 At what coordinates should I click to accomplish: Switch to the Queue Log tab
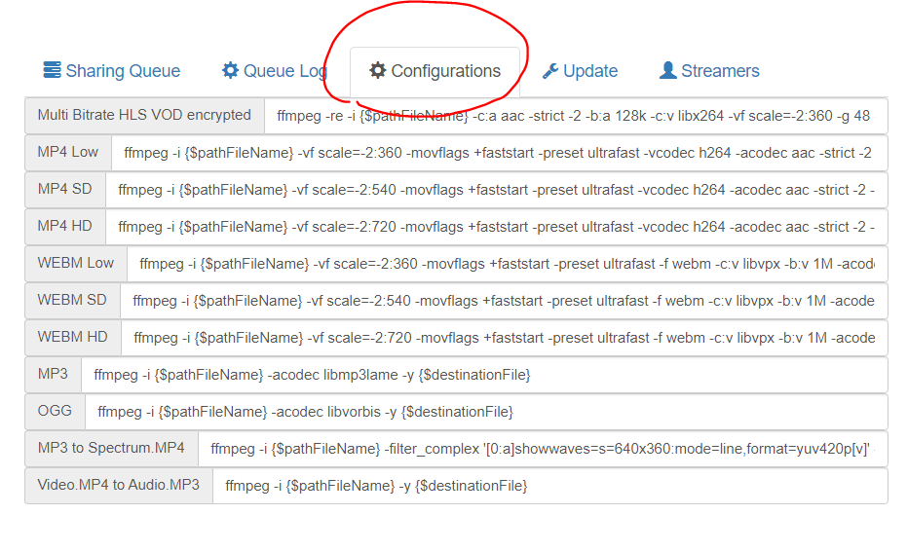coord(275,71)
